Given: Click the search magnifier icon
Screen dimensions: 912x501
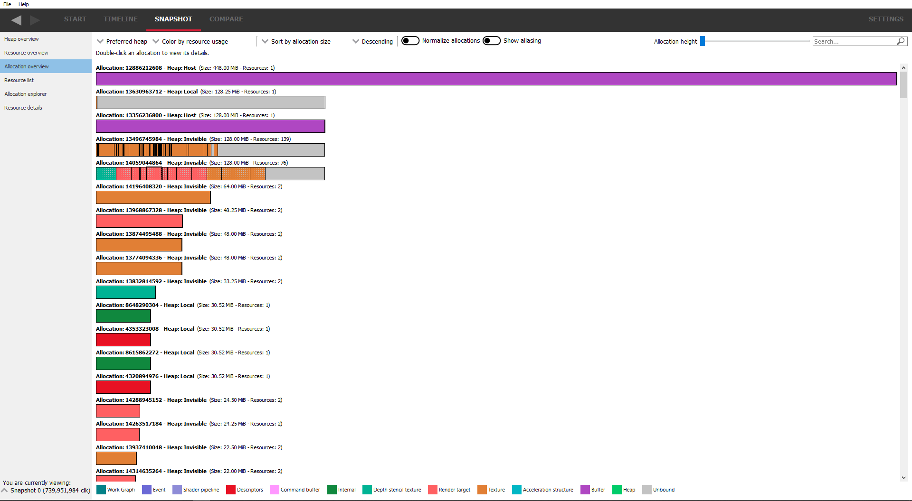Looking at the screenshot, I should click(x=900, y=41).
